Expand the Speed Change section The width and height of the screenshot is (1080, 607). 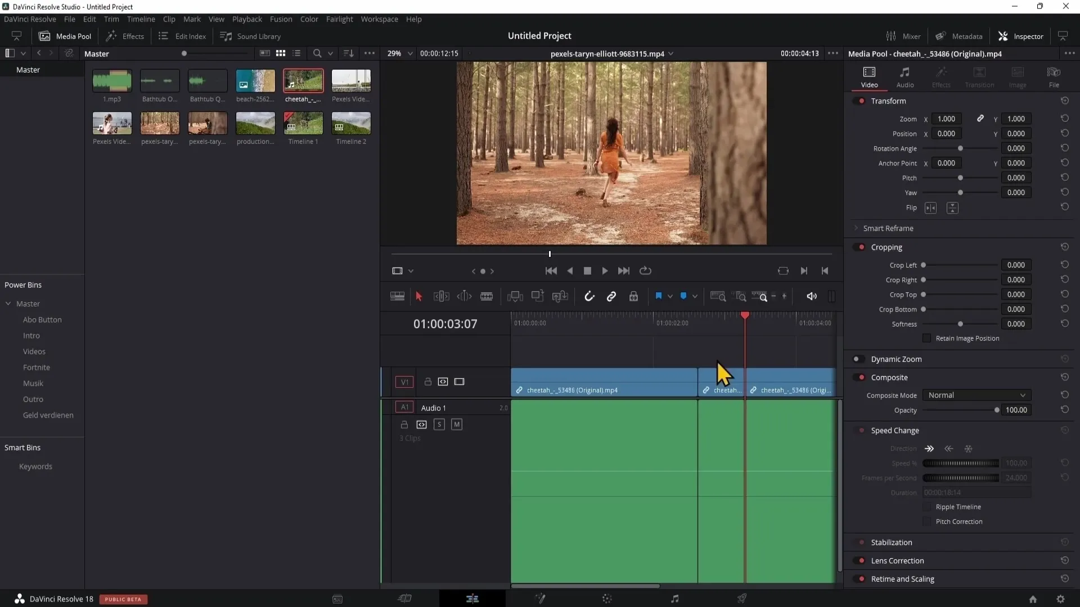click(895, 430)
